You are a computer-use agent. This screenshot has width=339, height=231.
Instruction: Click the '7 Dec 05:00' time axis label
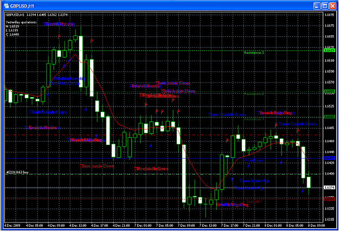coord(164,226)
